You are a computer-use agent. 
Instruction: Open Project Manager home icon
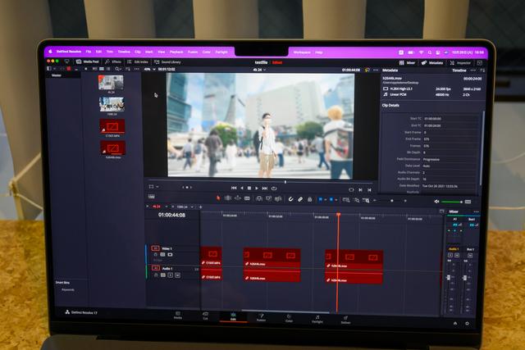tap(455, 323)
